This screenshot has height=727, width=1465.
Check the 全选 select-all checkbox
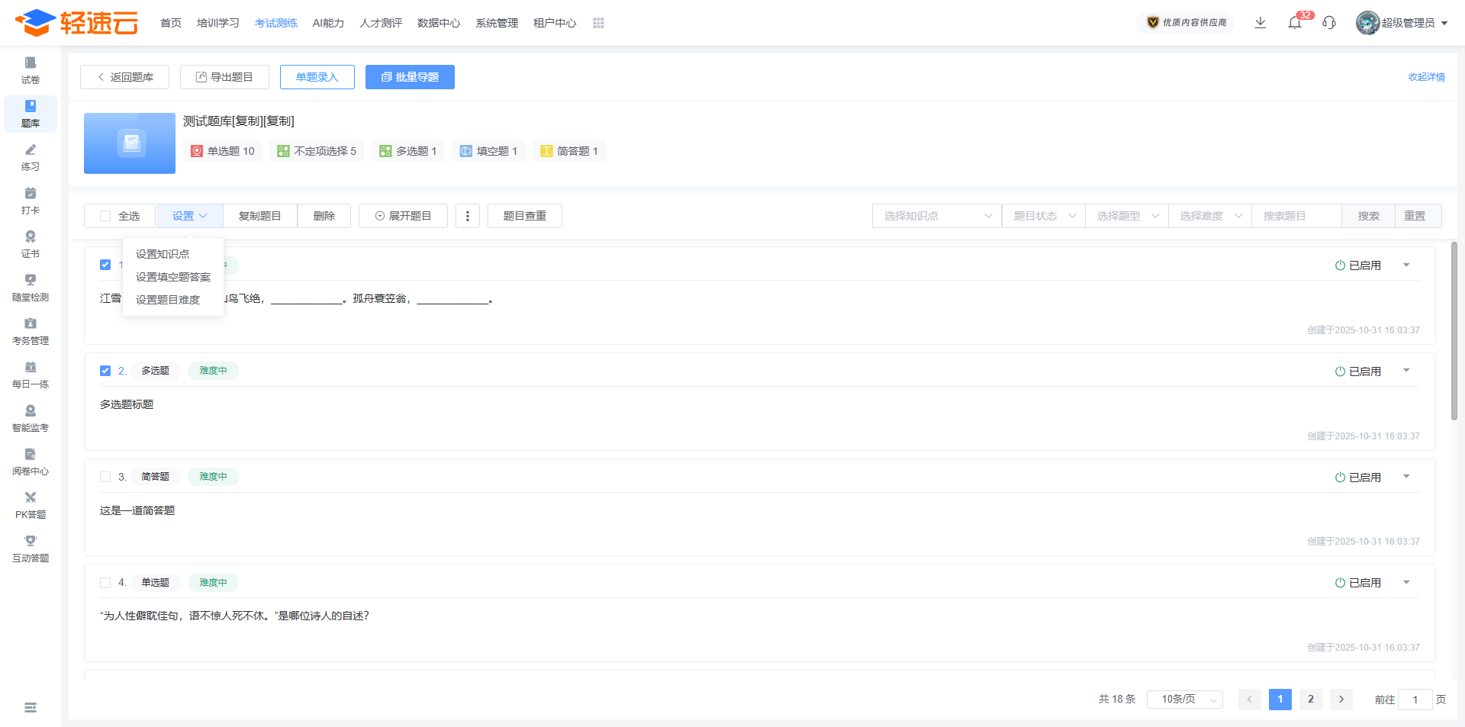pos(106,216)
